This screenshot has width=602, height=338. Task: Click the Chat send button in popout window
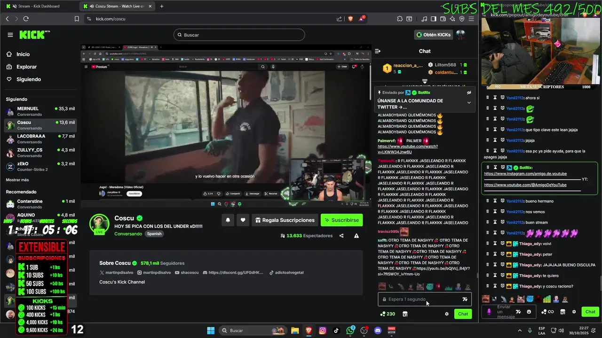coord(590,312)
